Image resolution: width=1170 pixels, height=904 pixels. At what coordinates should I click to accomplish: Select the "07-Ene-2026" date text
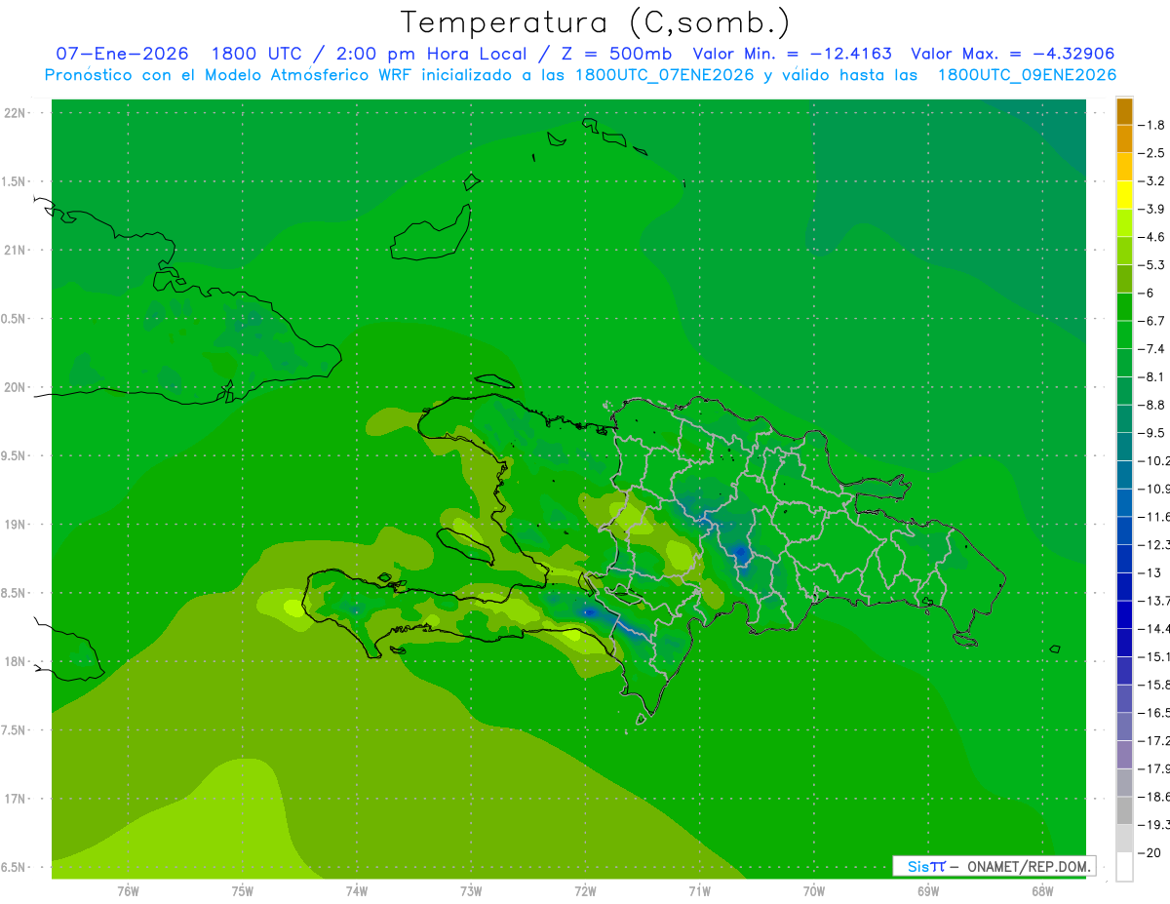pyautogui.click(x=122, y=54)
